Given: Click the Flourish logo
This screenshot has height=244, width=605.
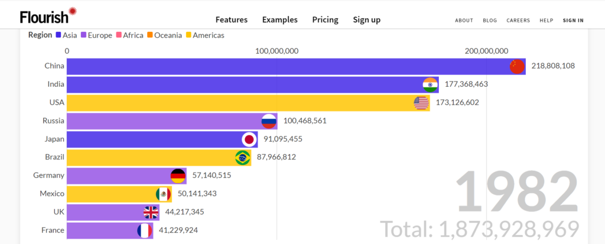Looking at the screenshot, I should (48, 15).
